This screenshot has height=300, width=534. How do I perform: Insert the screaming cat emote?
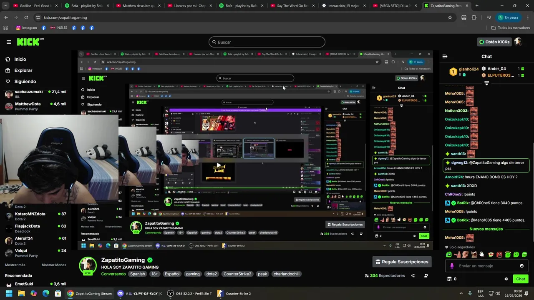click(x=474, y=255)
